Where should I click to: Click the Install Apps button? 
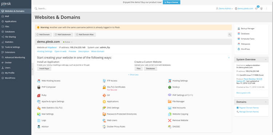coord(44,69)
